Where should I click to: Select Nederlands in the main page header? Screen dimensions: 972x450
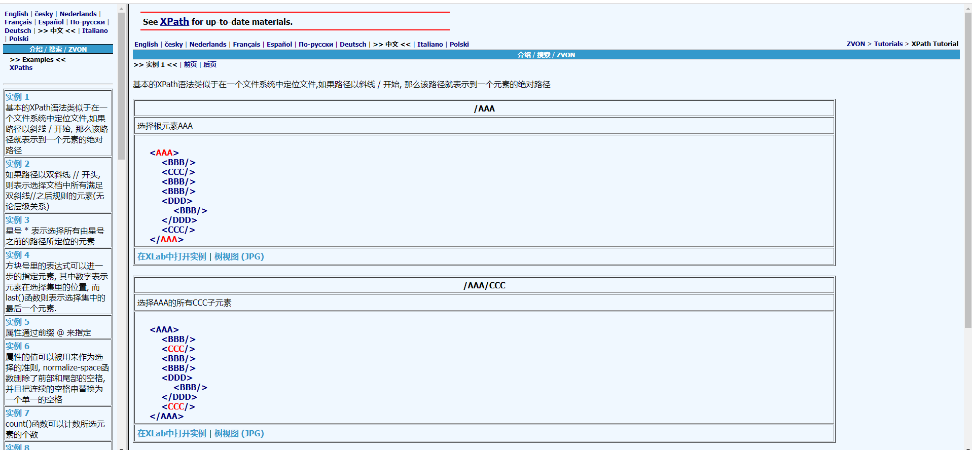(208, 44)
